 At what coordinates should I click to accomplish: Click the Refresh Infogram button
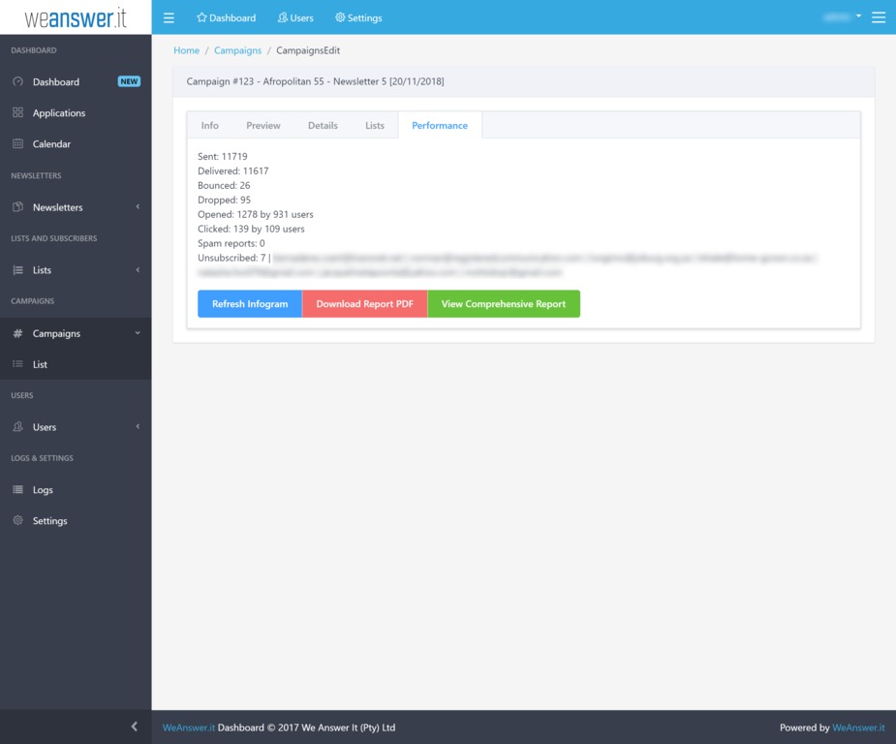[x=250, y=304]
